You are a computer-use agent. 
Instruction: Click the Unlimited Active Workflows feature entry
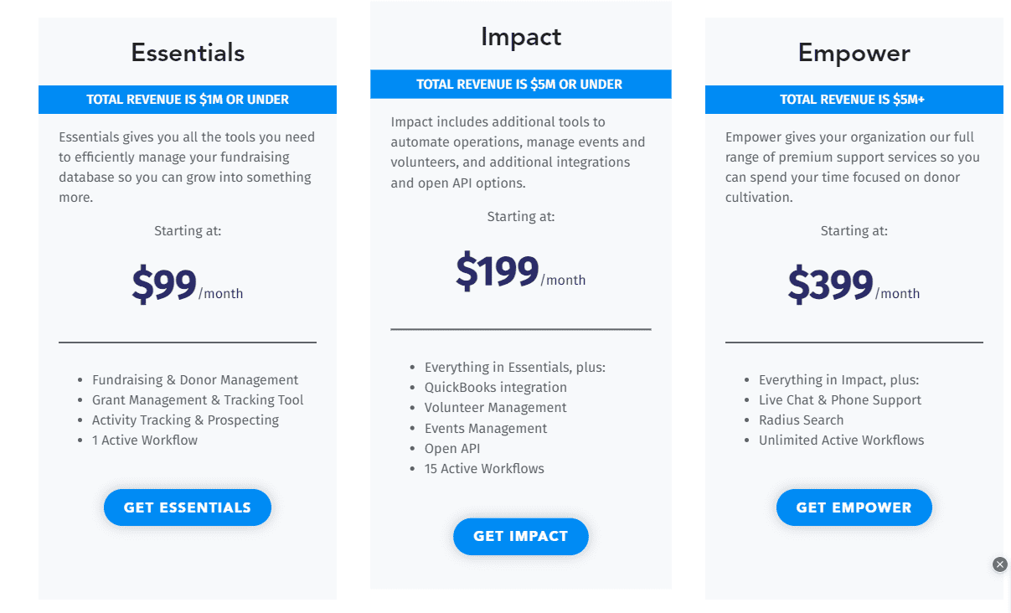click(841, 440)
